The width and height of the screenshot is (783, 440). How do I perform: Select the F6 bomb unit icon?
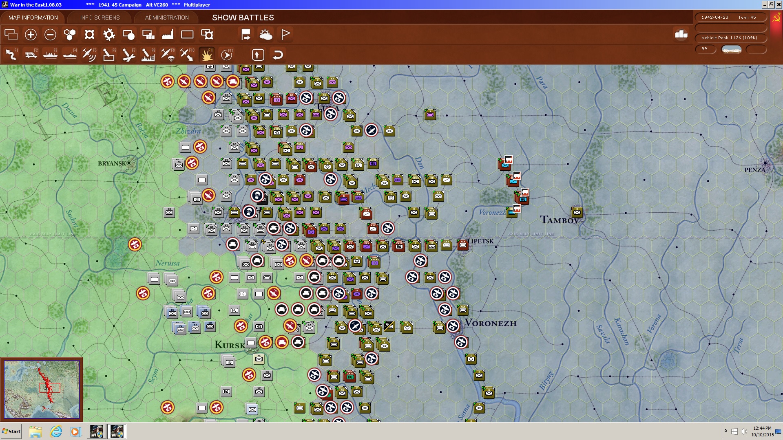point(109,54)
